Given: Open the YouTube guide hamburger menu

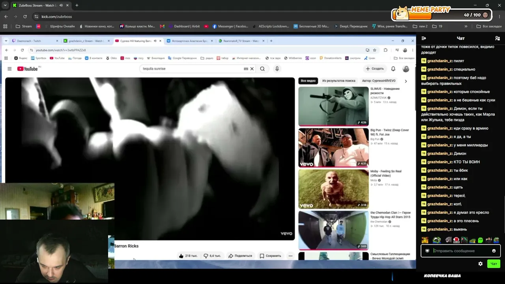Looking at the screenshot, I should (9, 69).
